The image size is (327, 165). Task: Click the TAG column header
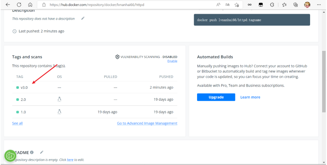(20, 77)
